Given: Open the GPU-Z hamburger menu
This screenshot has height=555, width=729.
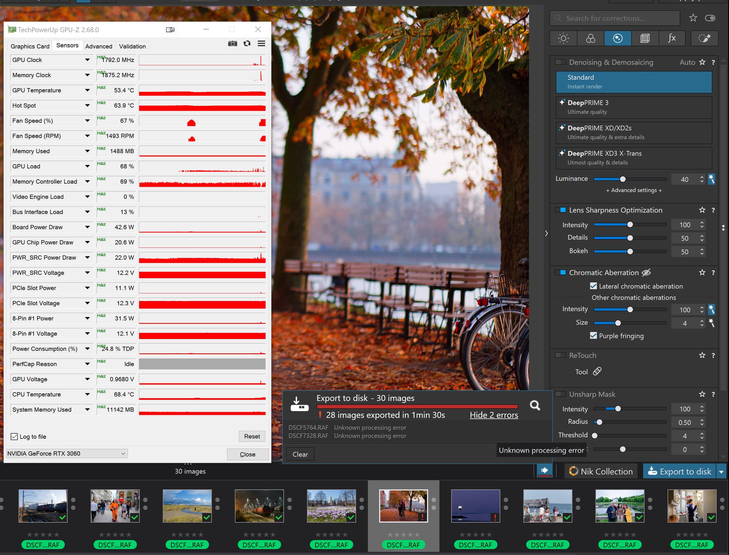Looking at the screenshot, I should 261,44.
